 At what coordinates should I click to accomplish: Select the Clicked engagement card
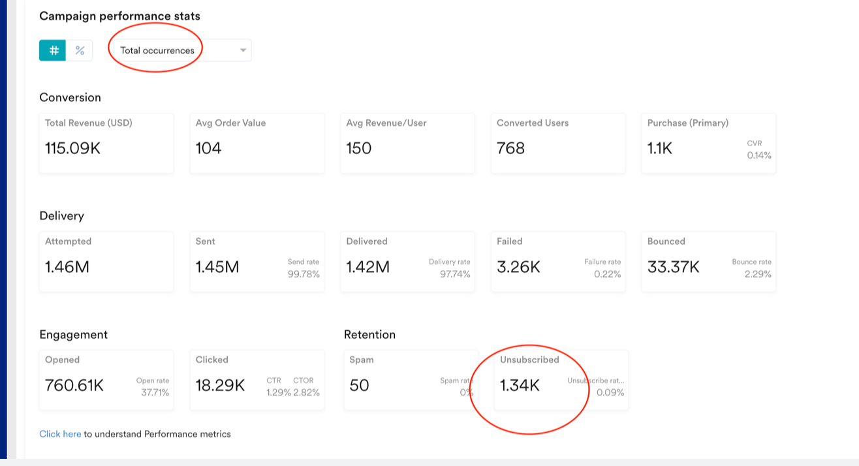[257, 380]
